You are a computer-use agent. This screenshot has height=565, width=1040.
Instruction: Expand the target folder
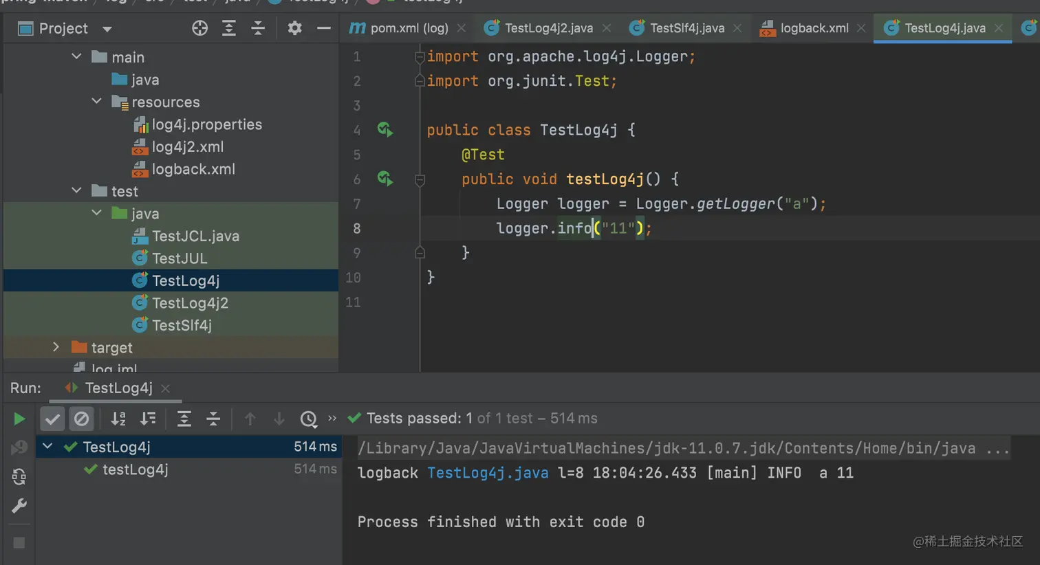coord(56,347)
